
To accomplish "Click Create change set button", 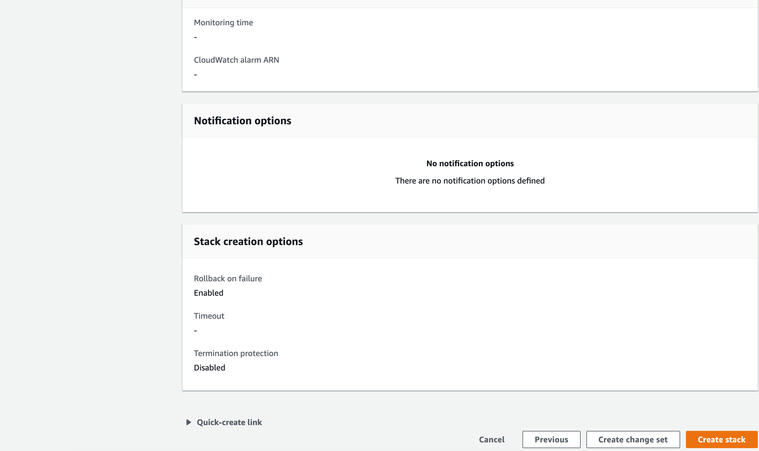I will coord(633,439).
